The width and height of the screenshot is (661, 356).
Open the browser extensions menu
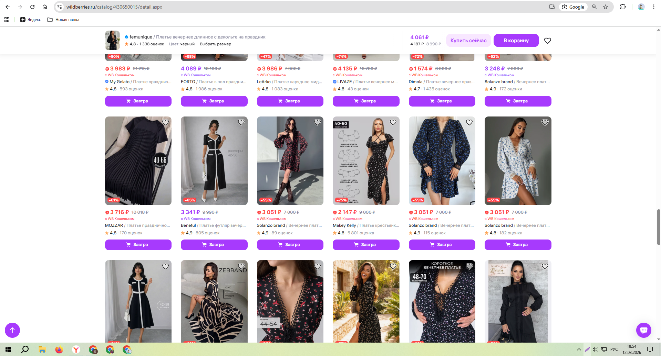click(623, 7)
